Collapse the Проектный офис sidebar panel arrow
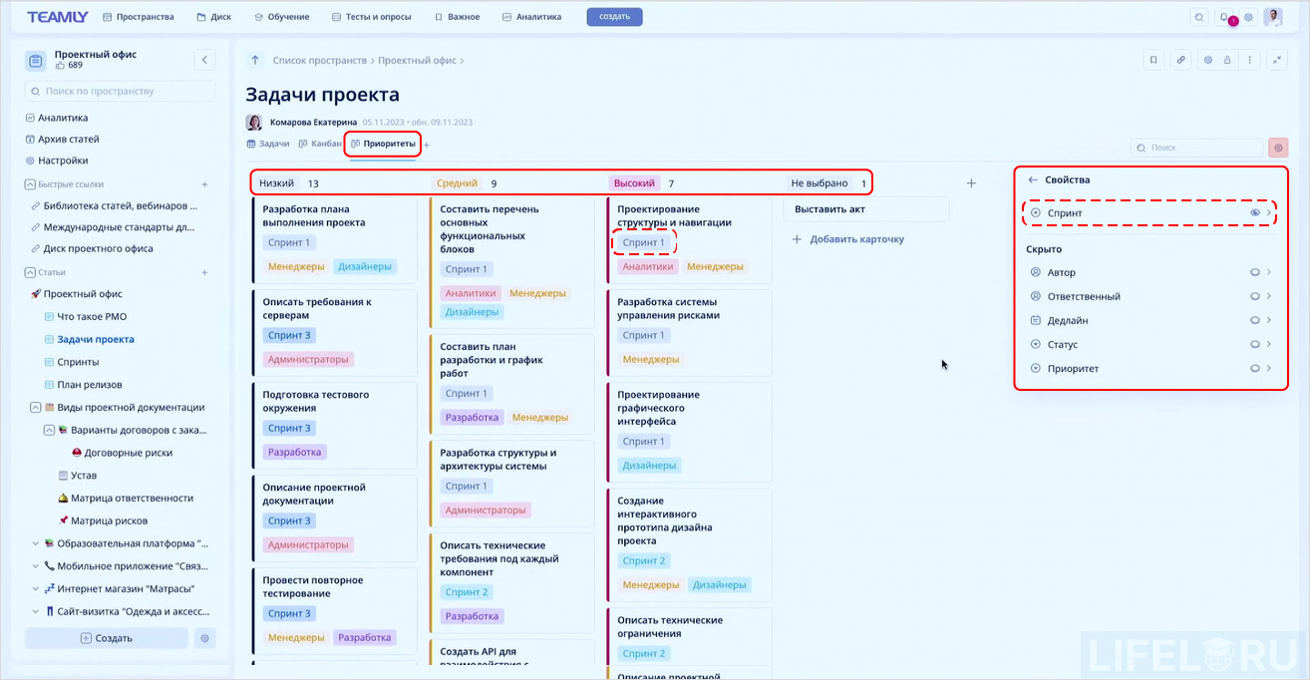 [204, 59]
